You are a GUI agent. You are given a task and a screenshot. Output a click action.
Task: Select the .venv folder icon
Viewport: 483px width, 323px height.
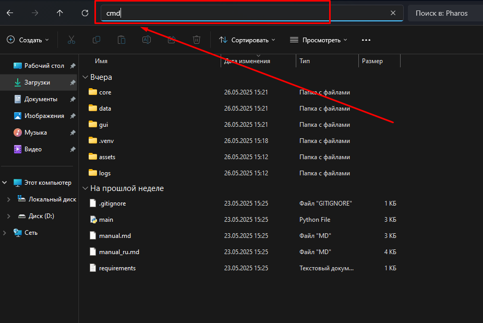(93, 140)
